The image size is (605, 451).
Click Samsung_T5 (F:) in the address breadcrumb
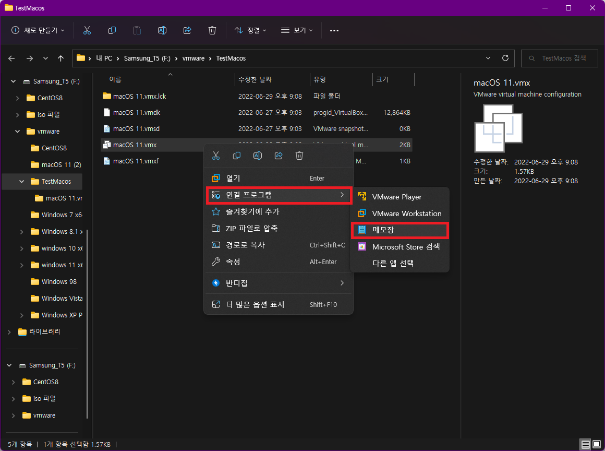147,58
